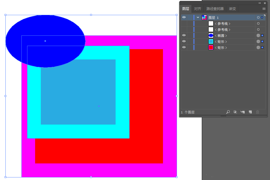Show the second 参考线 item visibility
Screen dimensions: 270x180
point(184,29)
